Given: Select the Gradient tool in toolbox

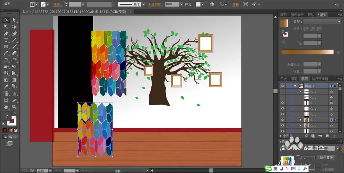Looking at the screenshot, I should click(x=14, y=80).
